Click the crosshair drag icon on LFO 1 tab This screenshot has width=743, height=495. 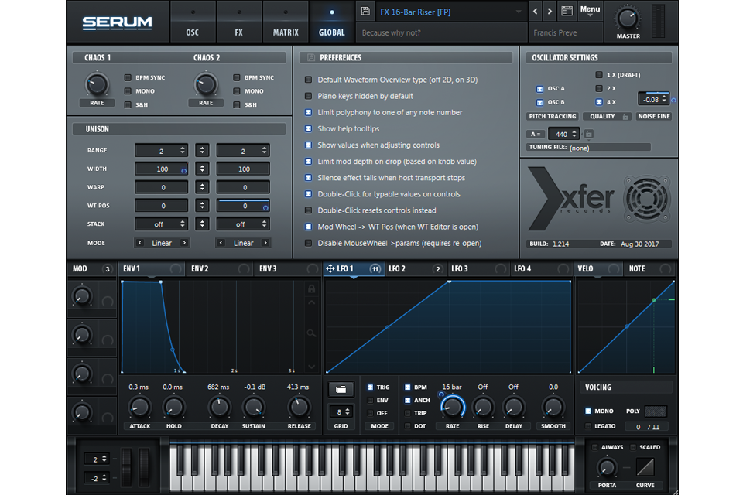[x=330, y=268]
